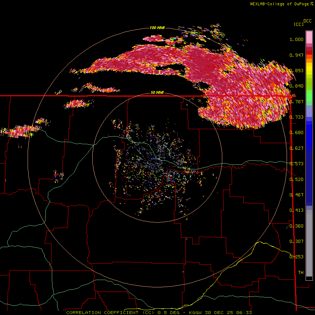Select the 0.467 scale value
The height and width of the screenshot is (315, 315).
click(296, 195)
